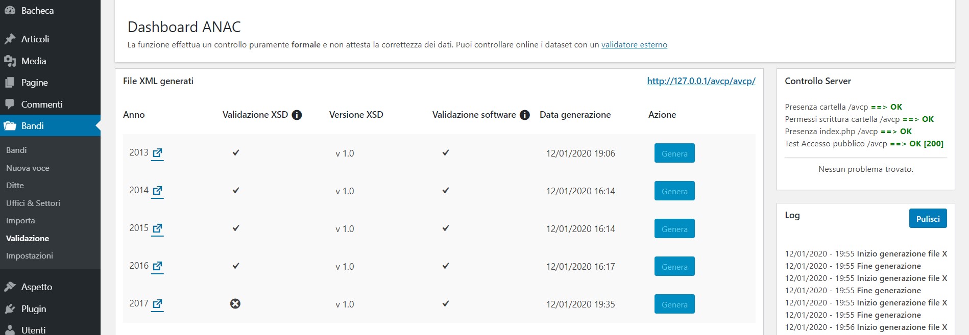Viewport: 969px width, 335px height.
Task: Open the 2013 XML file external link icon
Action: (157, 153)
